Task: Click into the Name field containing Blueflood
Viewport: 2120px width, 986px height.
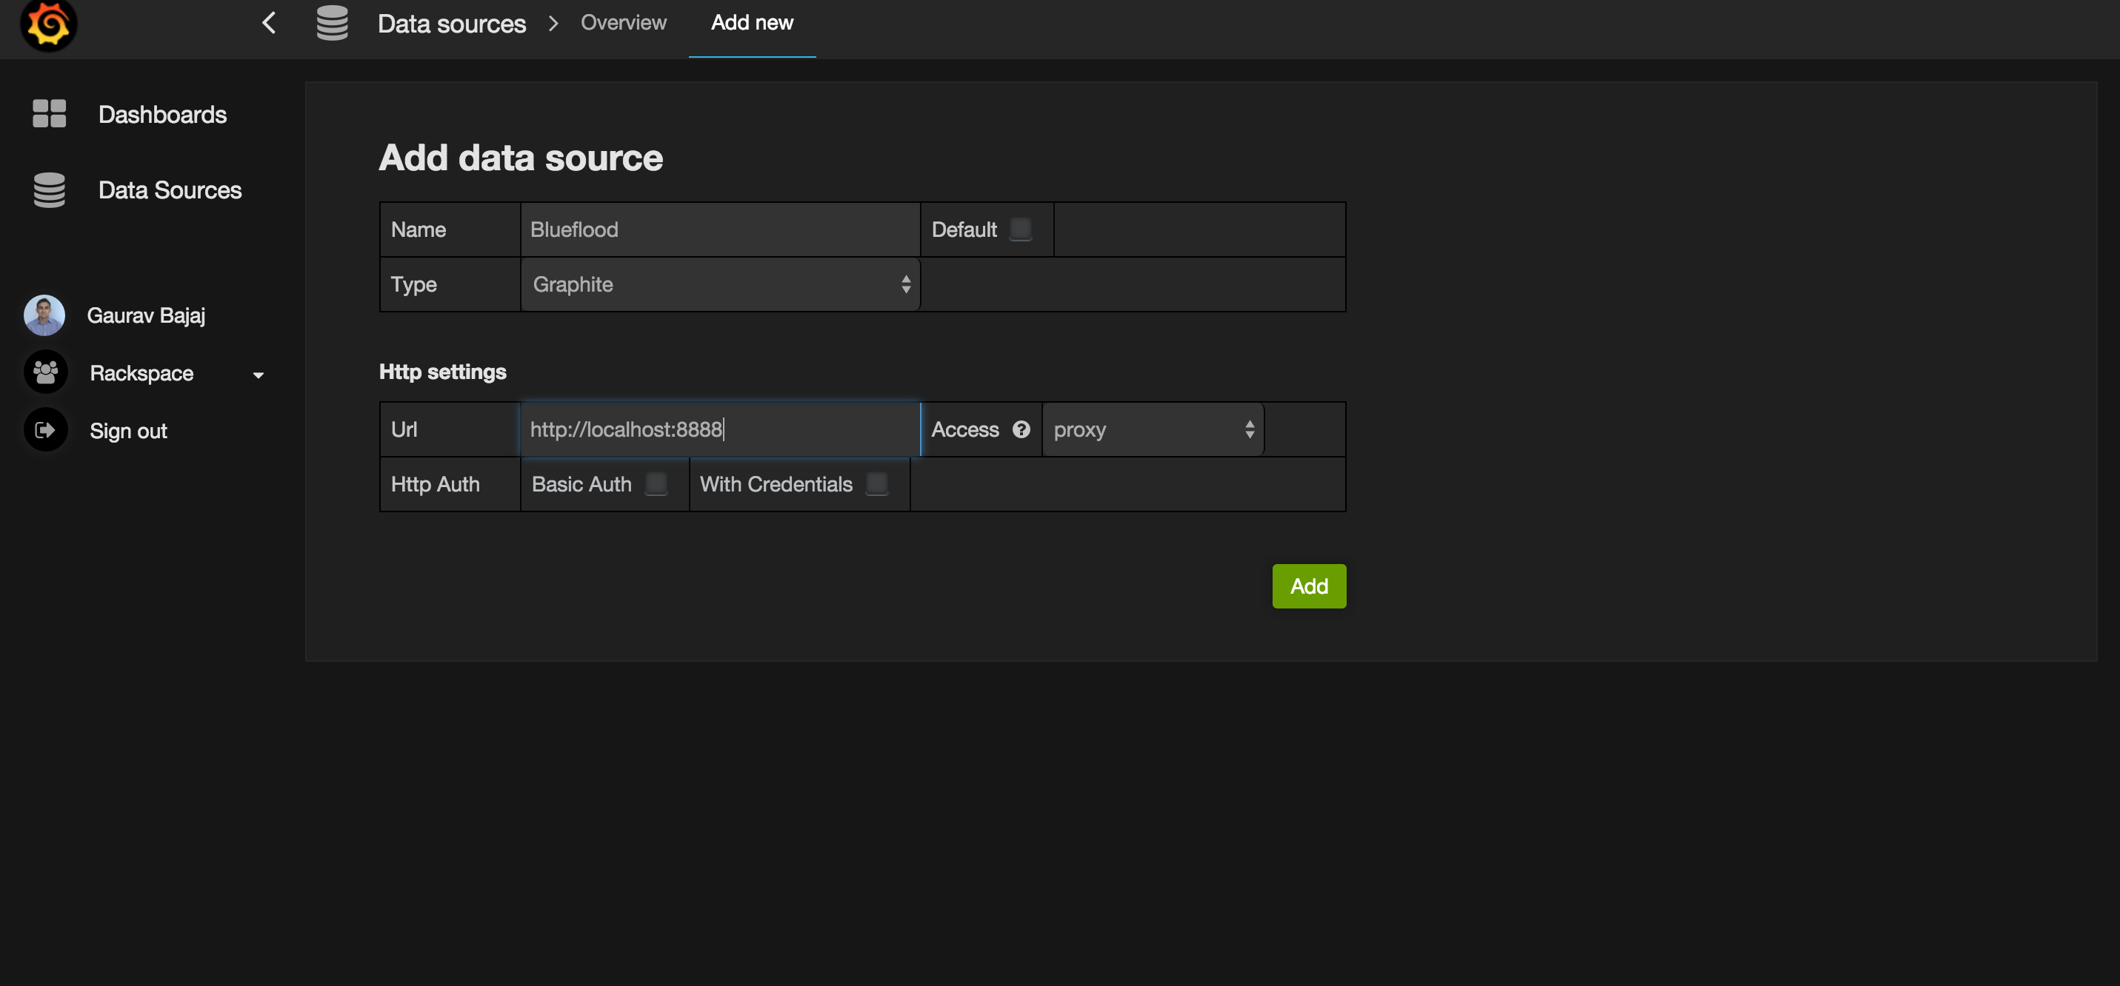Action: tap(719, 229)
